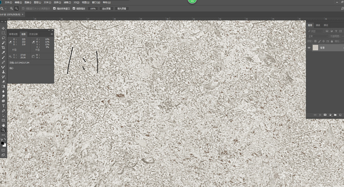Toggle prevent artboard auto-nesting lock
This screenshot has width=344, height=187.
(328, 41)
